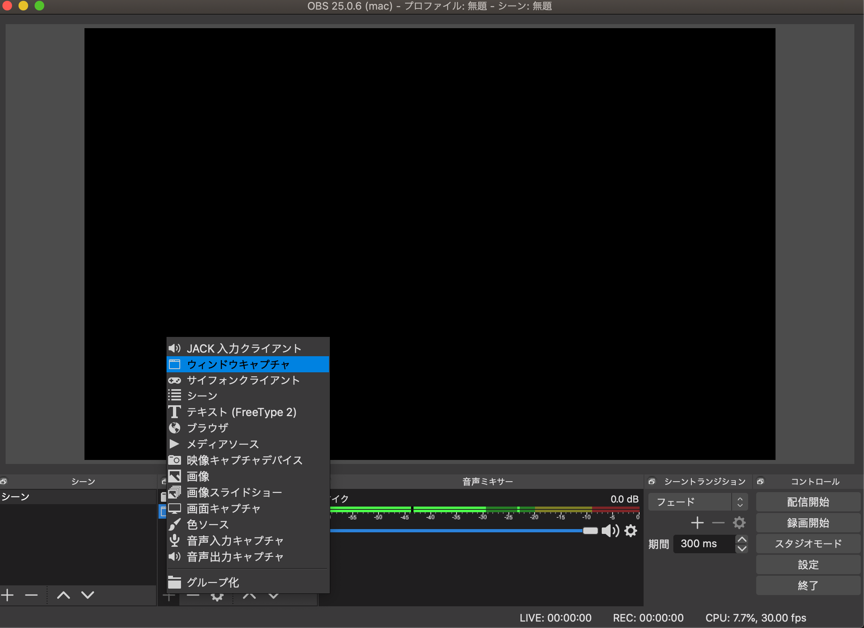Screen dimensions: 864x628
Task: Choose ウィンドウキャプチャ source
Action: coord(248,364)
